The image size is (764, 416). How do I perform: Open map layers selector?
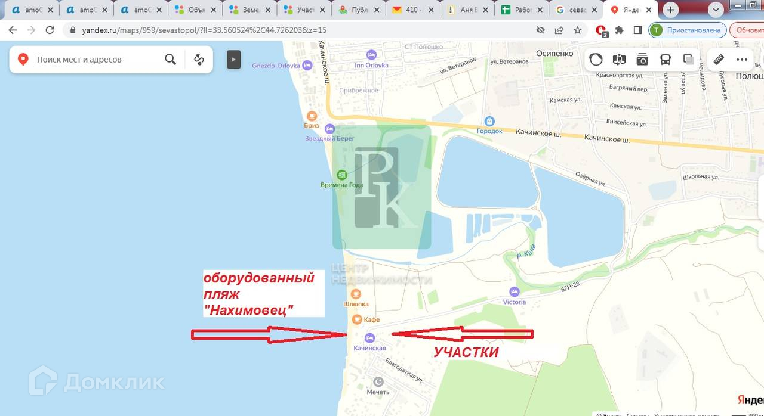[688, 59]
